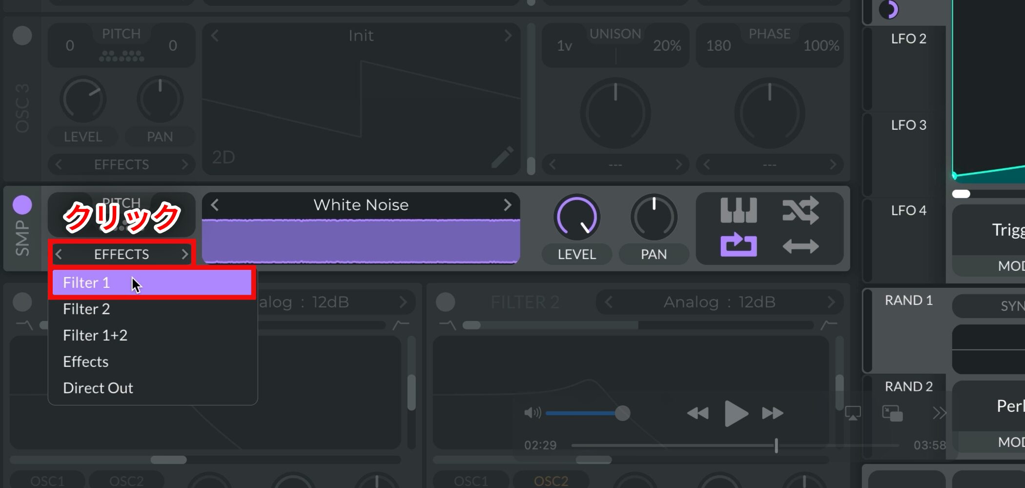Mute video with speaker icon
Image resolution: width=1025 pixels, height=488 pixels.
[x=533, y=413]
